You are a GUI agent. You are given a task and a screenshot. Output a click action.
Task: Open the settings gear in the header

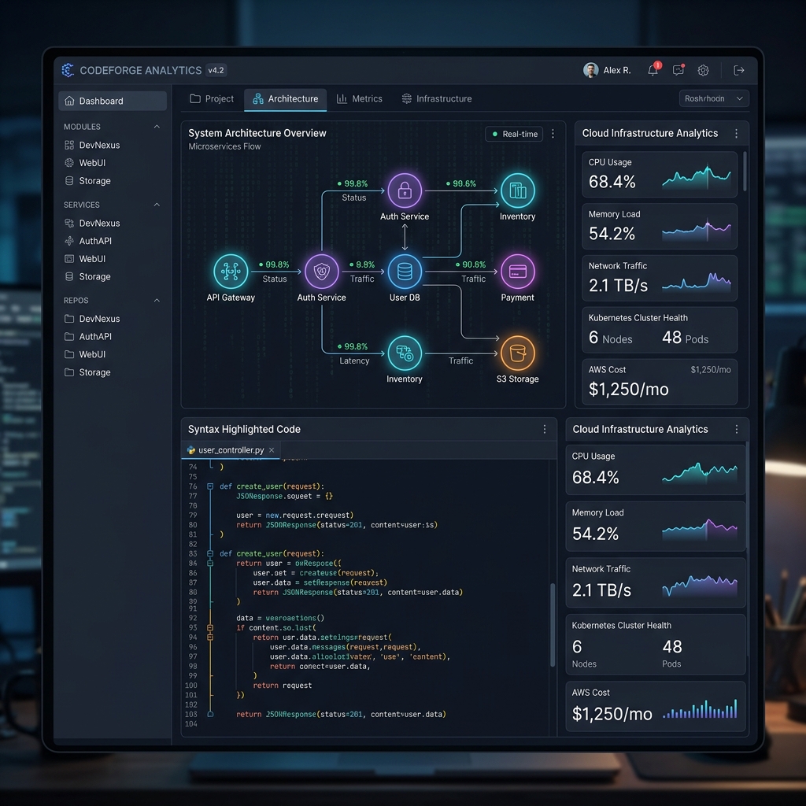click(703, 70)
